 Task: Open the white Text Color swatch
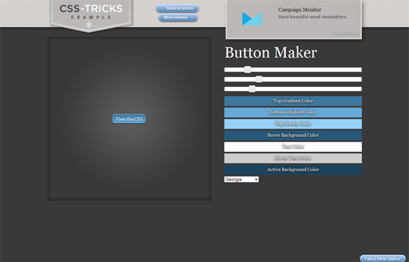(293, 147)
